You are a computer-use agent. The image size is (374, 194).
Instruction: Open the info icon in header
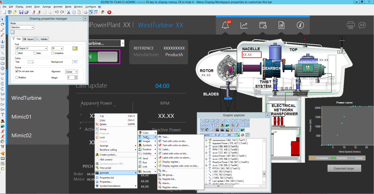tap(300, 25)
